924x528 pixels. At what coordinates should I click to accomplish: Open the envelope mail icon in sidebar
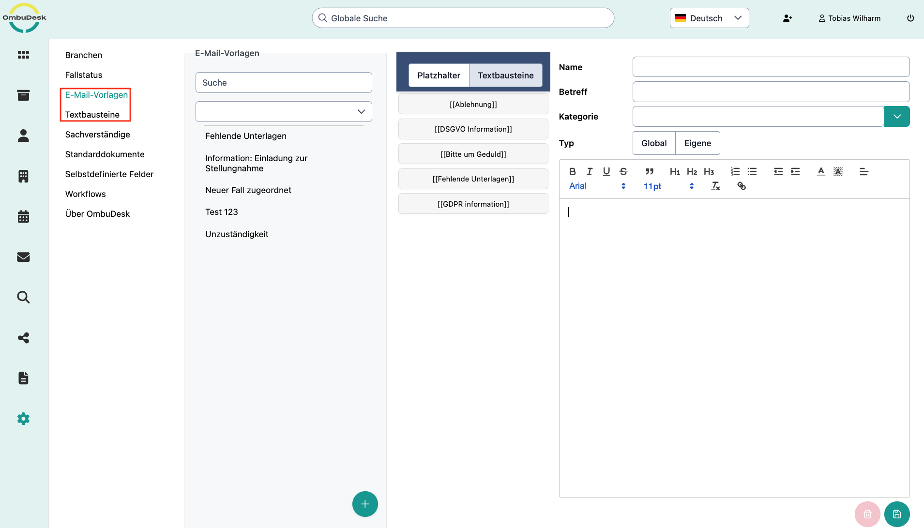tap(23, 257)
